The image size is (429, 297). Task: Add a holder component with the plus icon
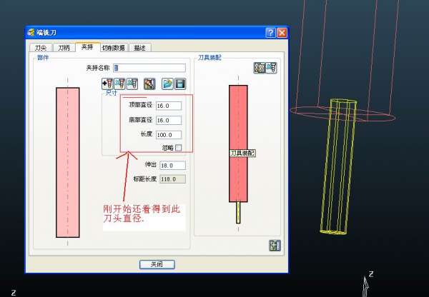point(107,84)
